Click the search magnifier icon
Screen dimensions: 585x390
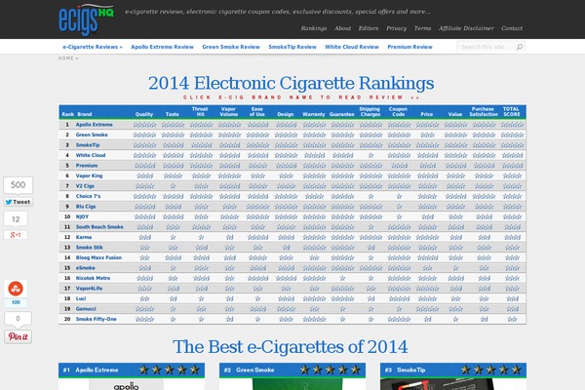coord(520,47)
